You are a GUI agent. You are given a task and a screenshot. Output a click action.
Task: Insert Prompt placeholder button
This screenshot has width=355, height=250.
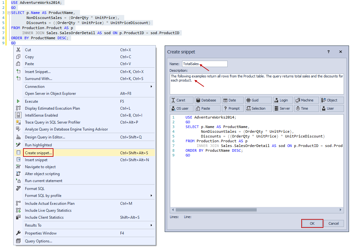233,108
